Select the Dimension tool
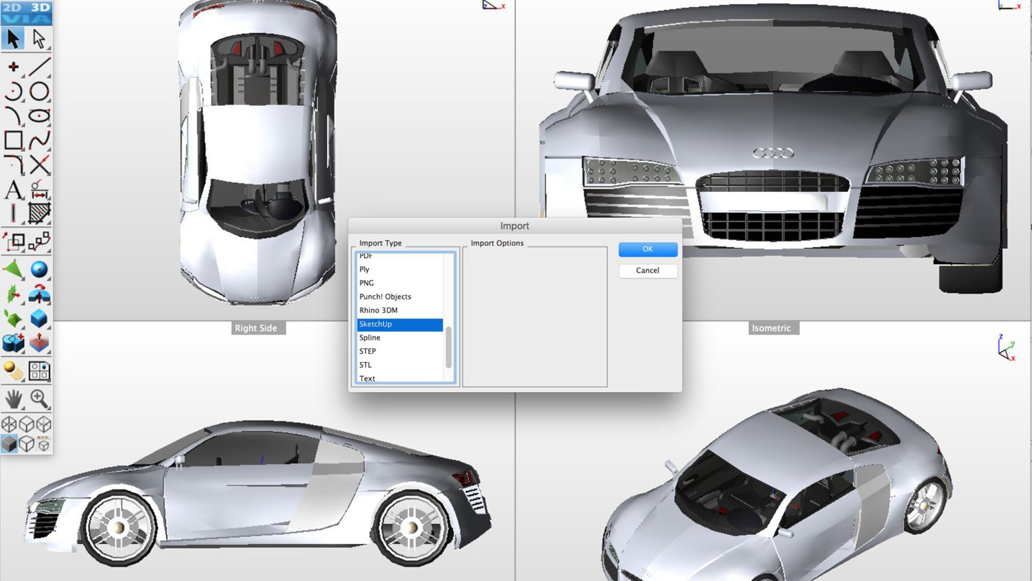The width and height of the screenshot is (1032, 581). click(39, 189)
